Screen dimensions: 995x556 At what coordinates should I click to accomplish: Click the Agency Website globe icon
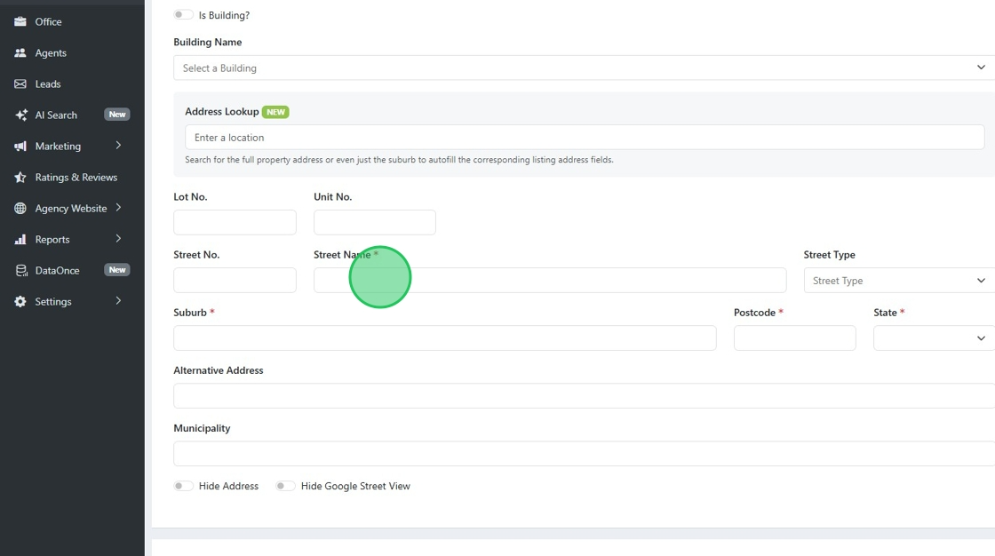point(20,208)
